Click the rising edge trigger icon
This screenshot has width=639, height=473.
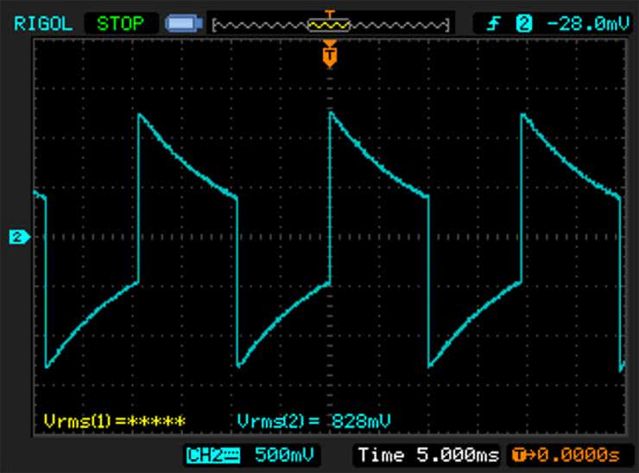point(493,23)
